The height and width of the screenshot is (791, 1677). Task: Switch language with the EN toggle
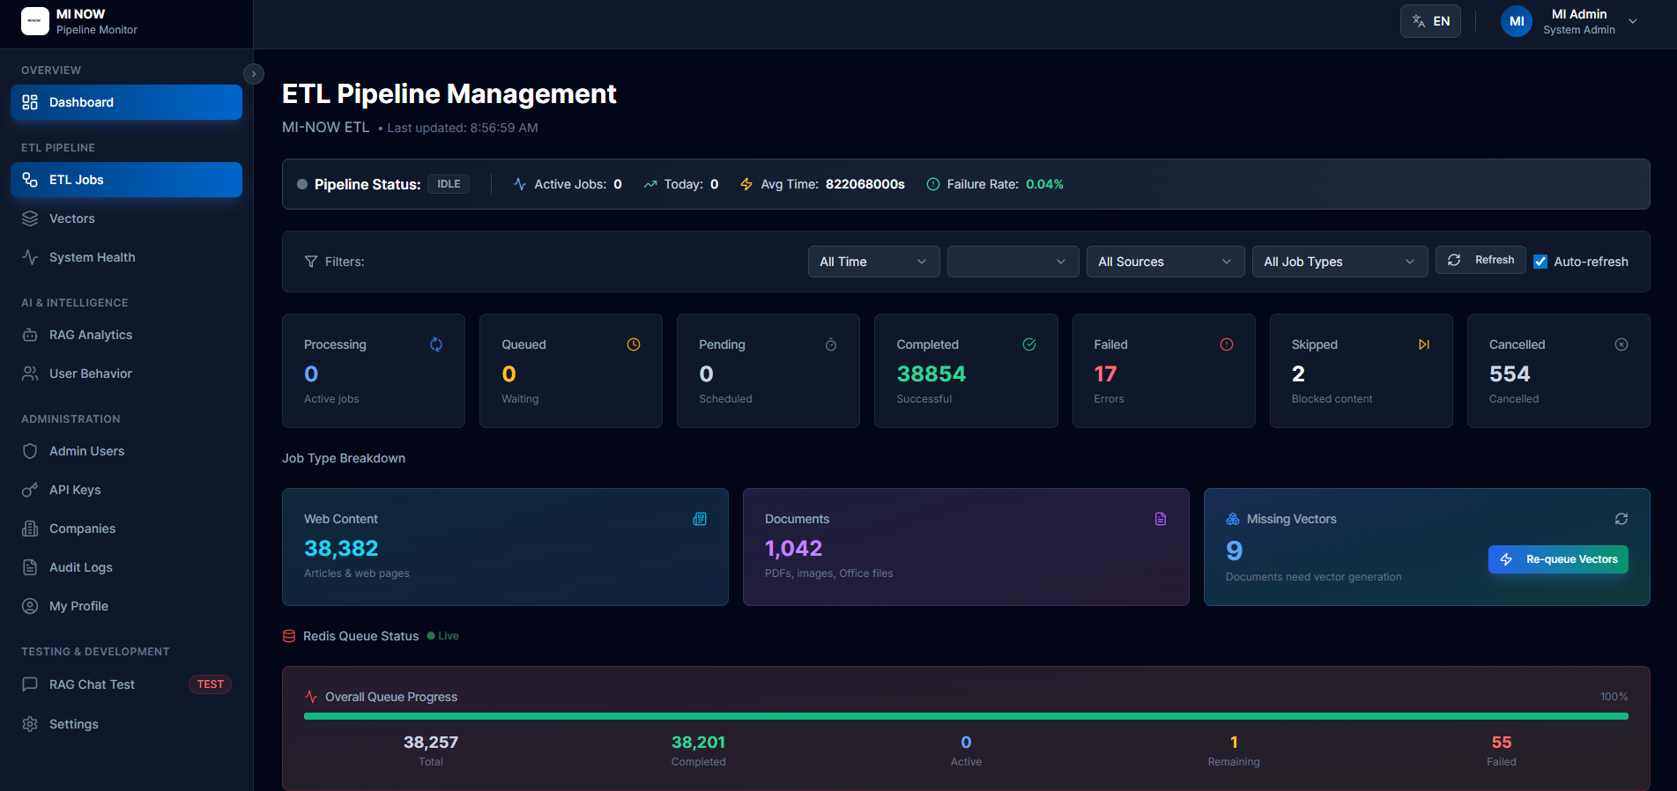point(1430,21)
